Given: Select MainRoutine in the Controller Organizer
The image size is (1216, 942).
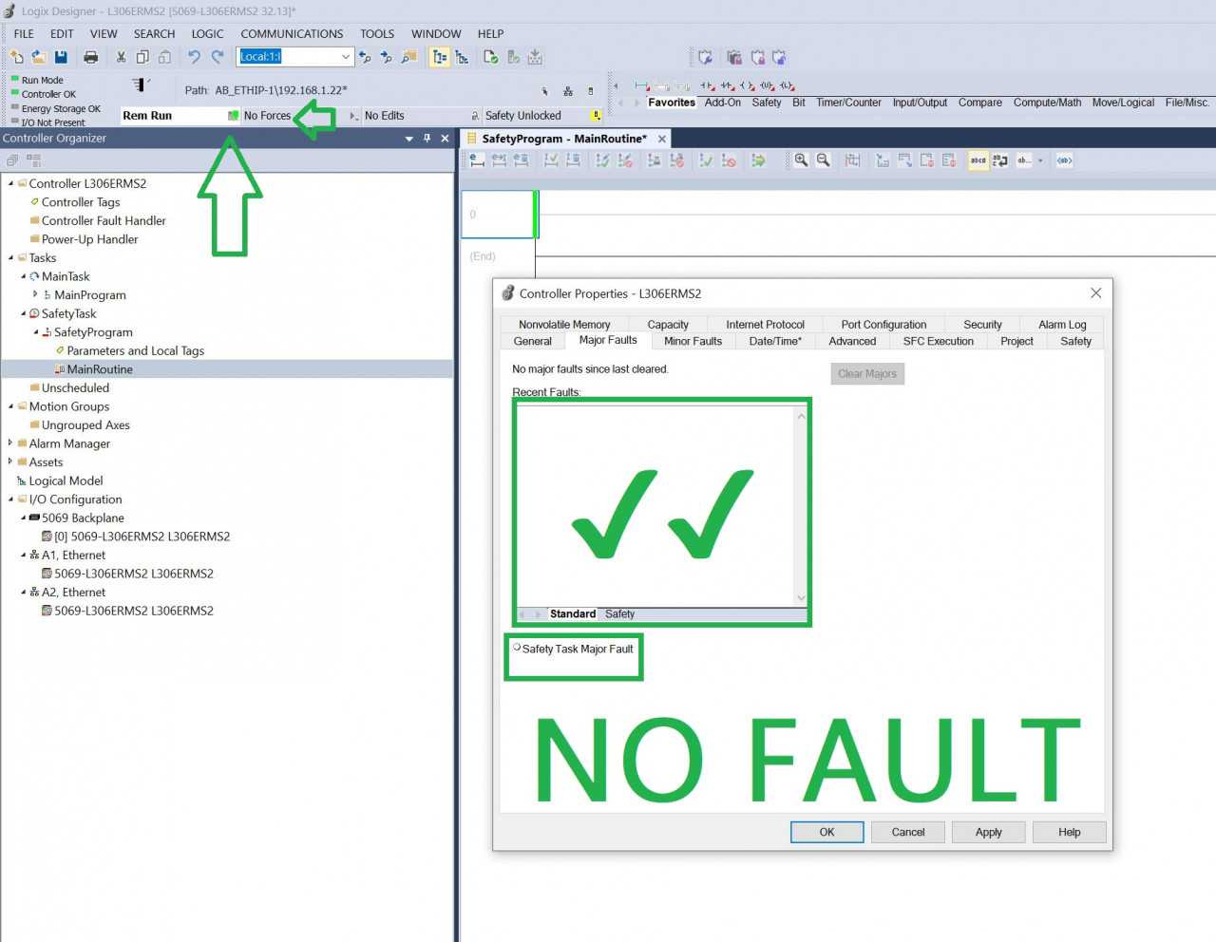Looking at the screenshot, I should point(100,369).
